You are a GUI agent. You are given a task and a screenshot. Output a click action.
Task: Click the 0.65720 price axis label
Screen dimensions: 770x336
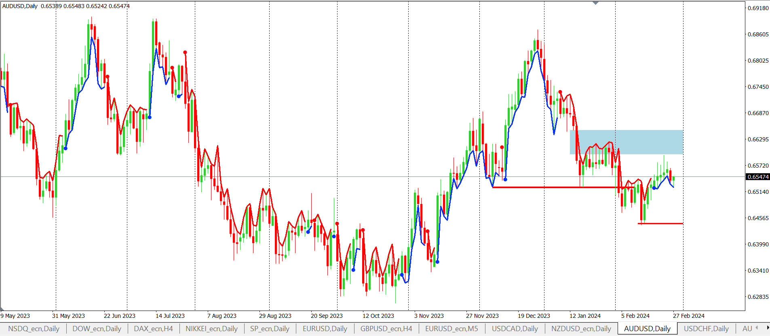pyautogui.click(x=758, y=166)
